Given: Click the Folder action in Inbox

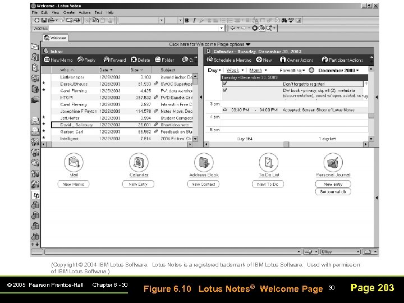Looking at the screenshot, I should (x=164, y=60).
